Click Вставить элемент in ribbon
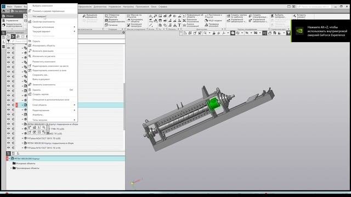This screenshot has height=197, width=351. point(299,16)
